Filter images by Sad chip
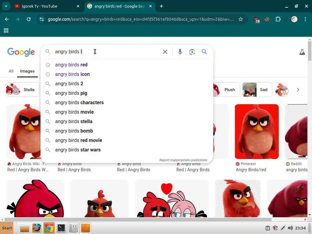This screenshot has width=312, height=234. [x=257, y=90]
